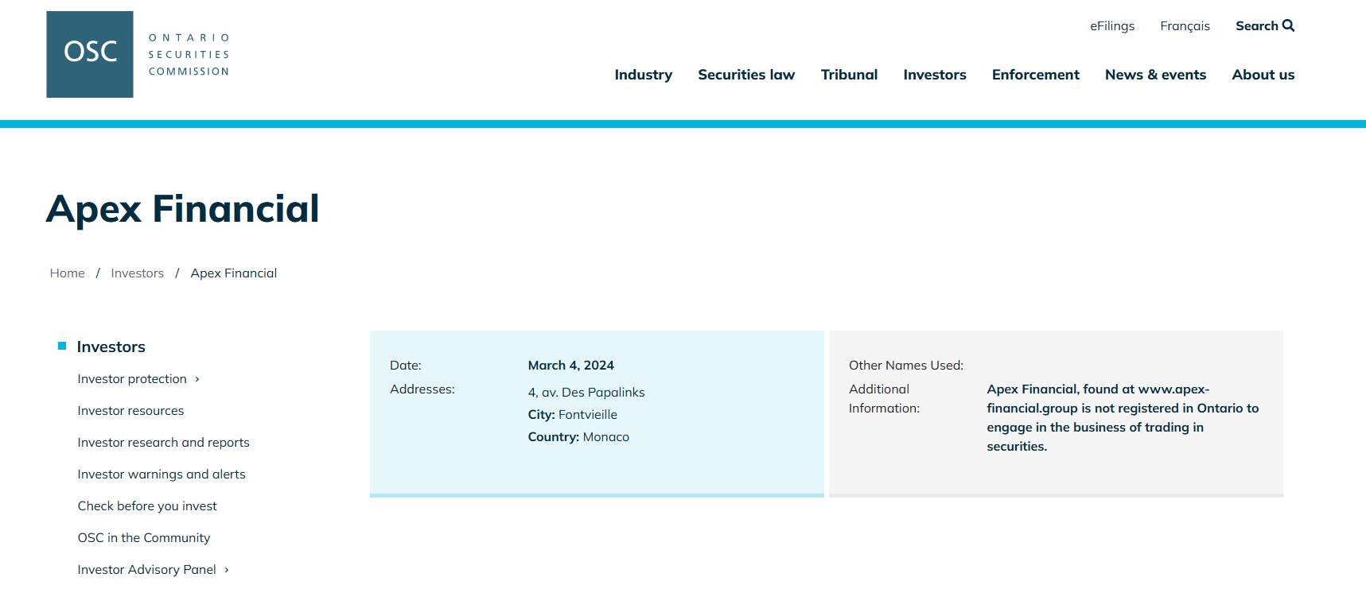Open the eFilings link
This screenshot has width=1366, height=612.
[x=1112, y=26]
